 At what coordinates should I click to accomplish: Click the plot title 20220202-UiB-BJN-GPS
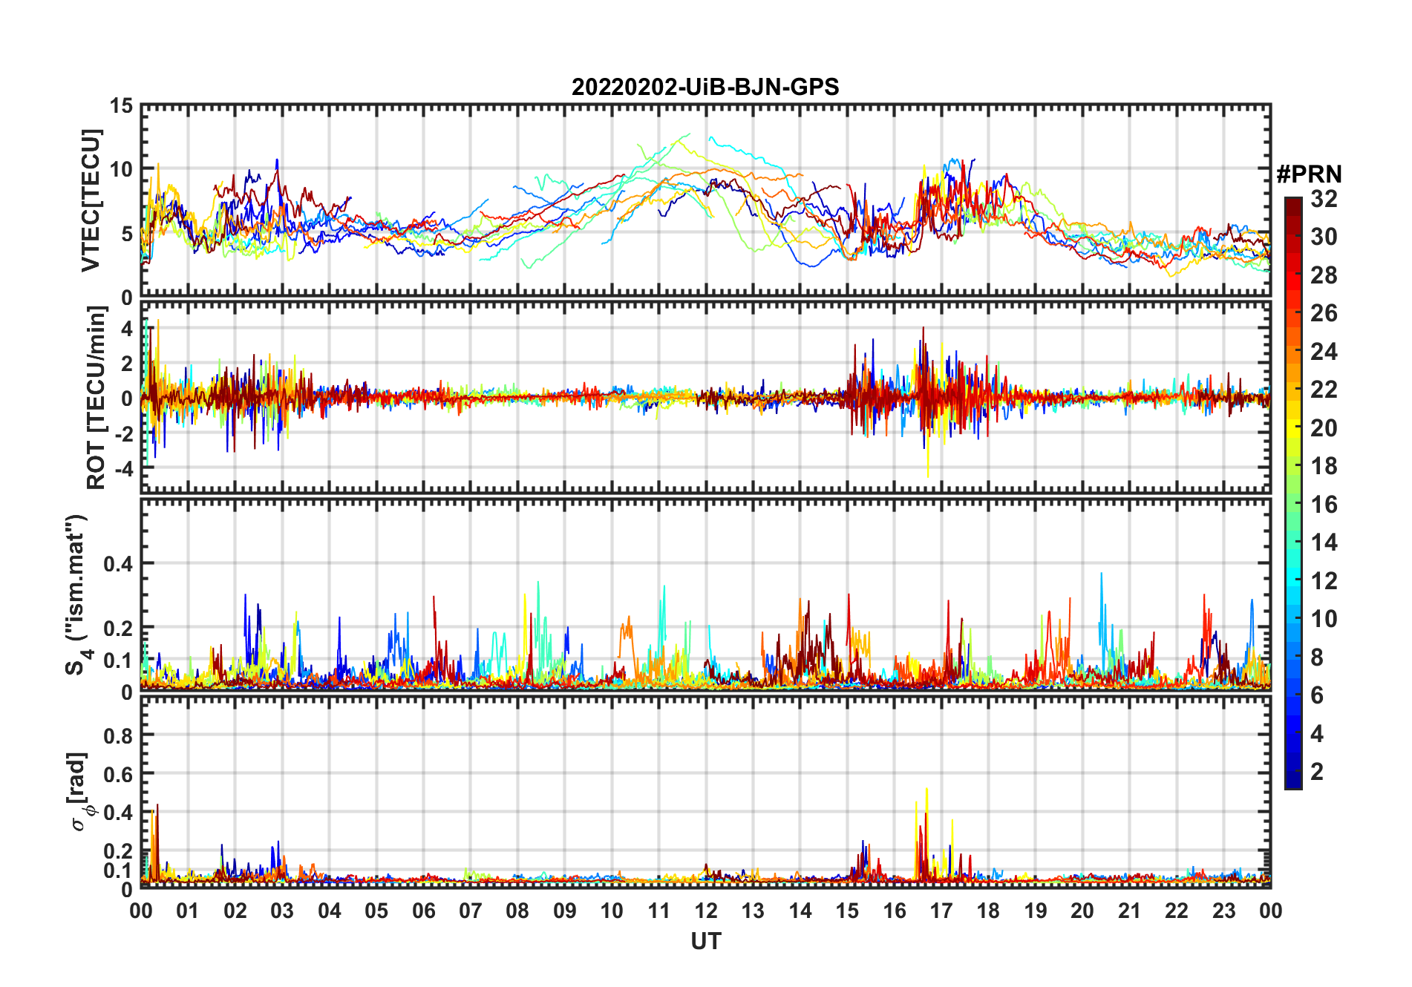(x=705, y=87)
